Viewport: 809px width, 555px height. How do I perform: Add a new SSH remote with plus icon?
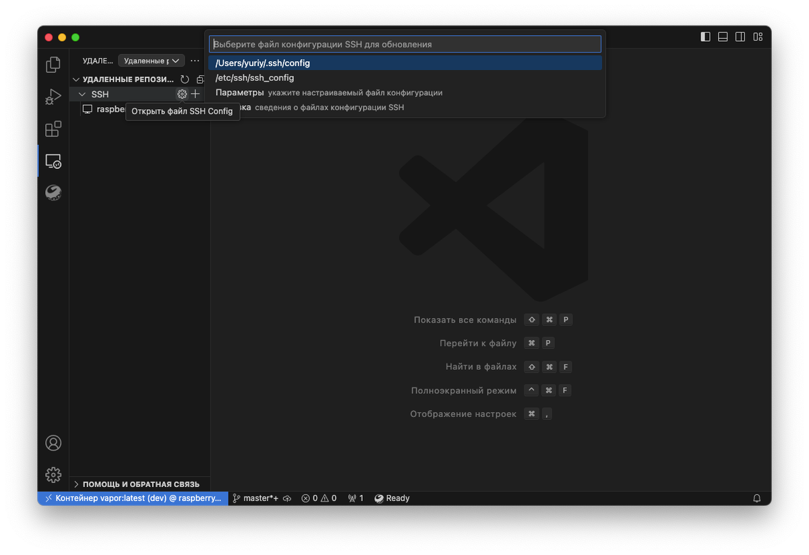(196, 94)
